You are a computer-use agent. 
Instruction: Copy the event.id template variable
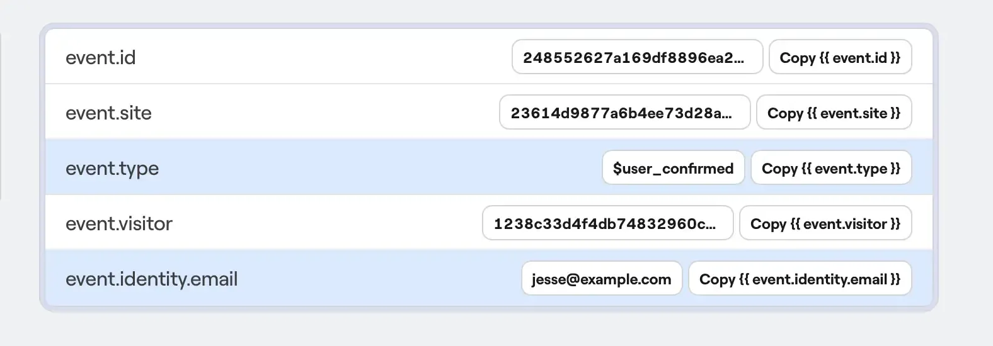point(840,58)
